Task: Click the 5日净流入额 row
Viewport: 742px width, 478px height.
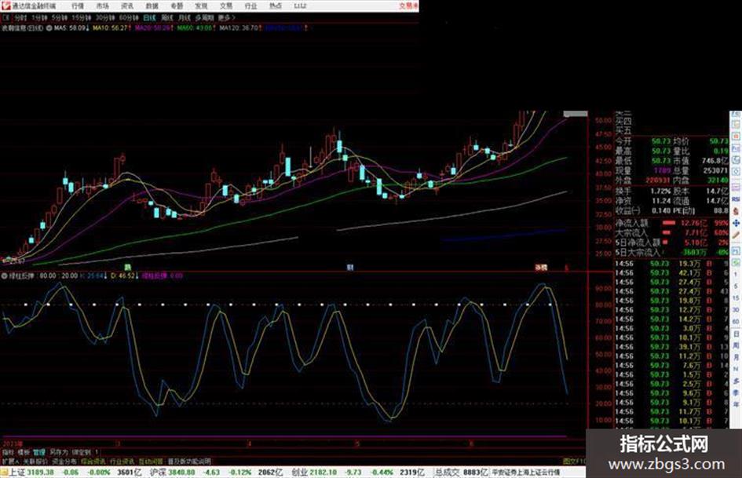Action: point(671,243)
